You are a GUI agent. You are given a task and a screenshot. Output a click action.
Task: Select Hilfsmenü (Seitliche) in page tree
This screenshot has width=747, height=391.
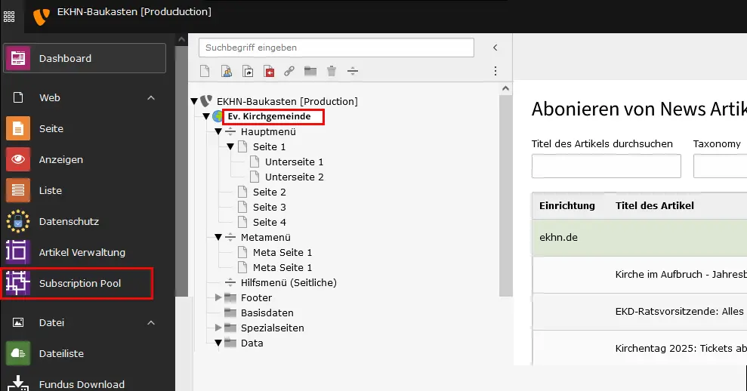pyautogui.click(x=289, y=282)
